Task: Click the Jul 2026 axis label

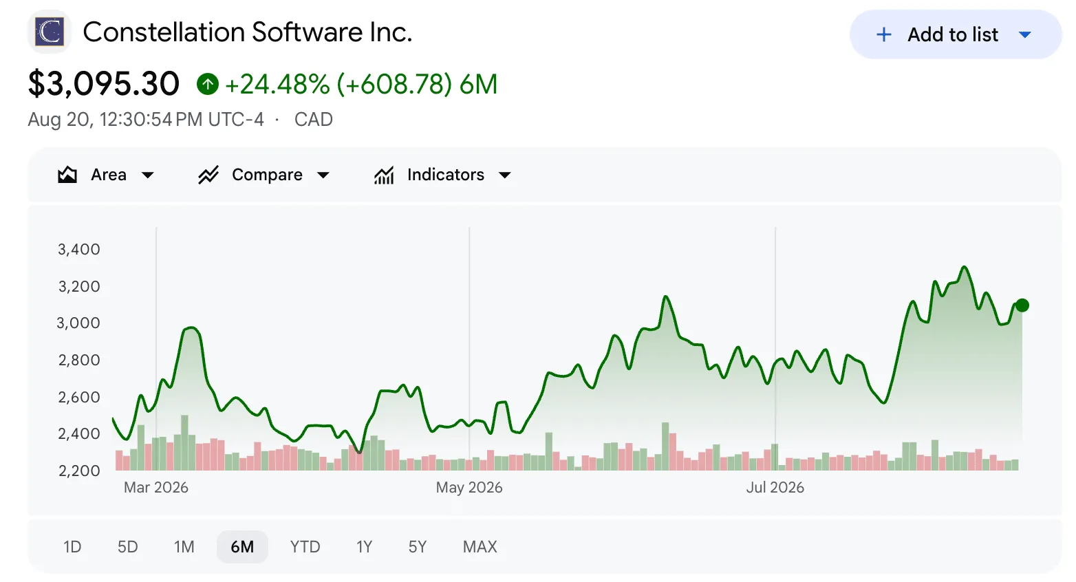Action: pyautogui.click(x=775, y=487)
